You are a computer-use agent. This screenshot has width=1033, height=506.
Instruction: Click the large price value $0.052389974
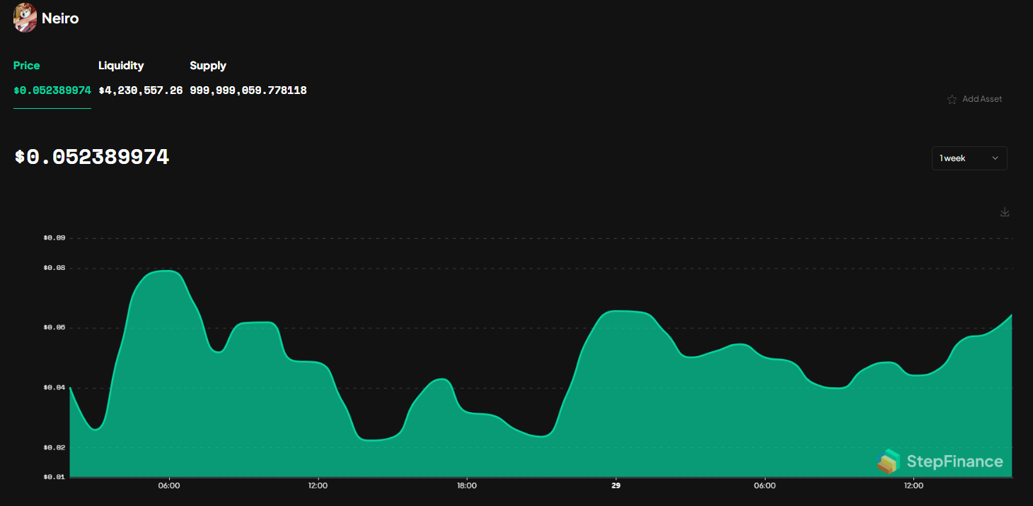pos(91,157)
